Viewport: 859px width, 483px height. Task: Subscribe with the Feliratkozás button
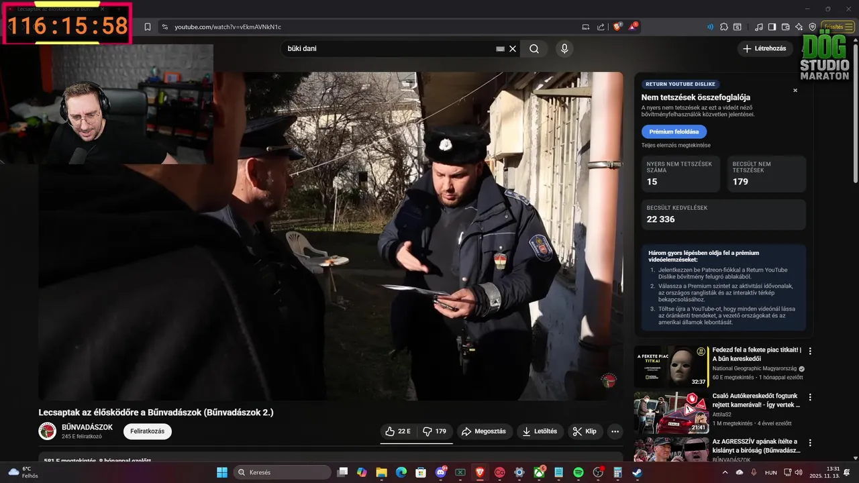[x=147, y=431]
